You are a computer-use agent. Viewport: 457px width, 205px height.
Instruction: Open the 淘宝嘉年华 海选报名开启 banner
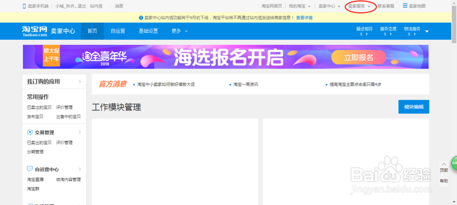coord(226,57)
